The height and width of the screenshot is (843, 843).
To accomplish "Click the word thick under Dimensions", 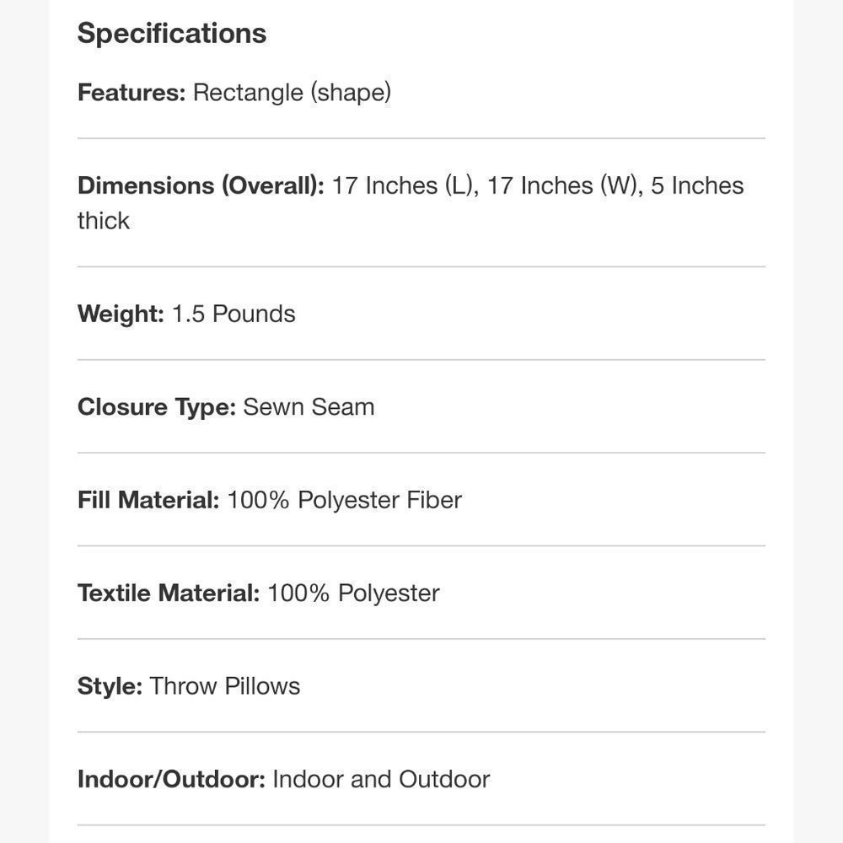I will tap(103, 221).
